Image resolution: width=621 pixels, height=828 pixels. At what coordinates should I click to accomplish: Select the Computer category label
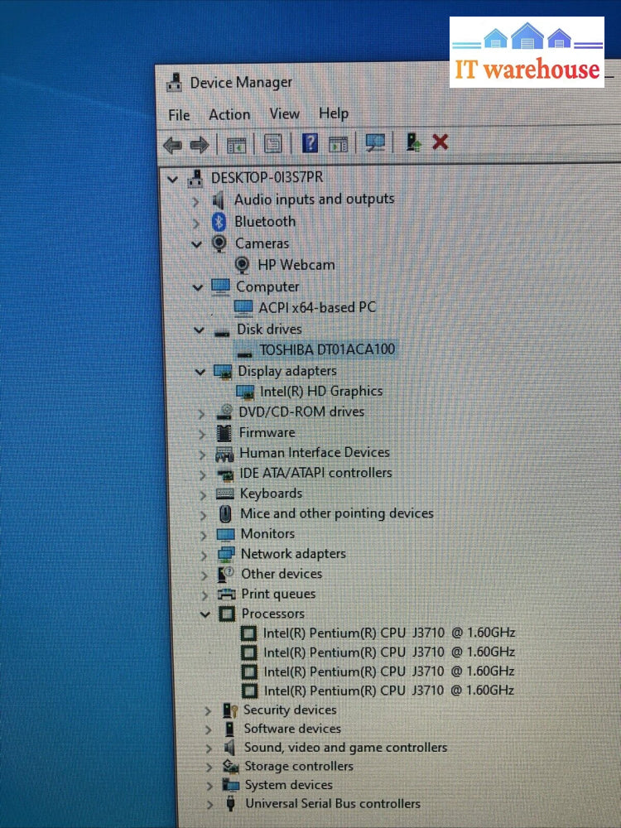click(x=267, y=286)
